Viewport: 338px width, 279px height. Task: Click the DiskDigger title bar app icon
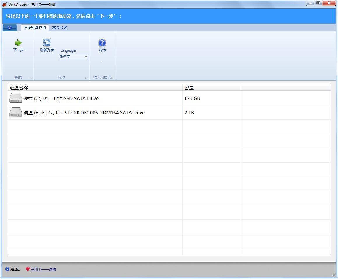tap(4, 4)
